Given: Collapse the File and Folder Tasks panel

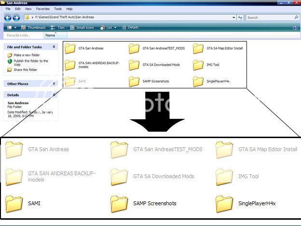Looking at the screenshot, I should (x=54, y=47).
